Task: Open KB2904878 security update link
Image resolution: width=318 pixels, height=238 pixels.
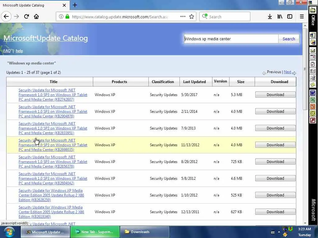Action: (53, 112)
